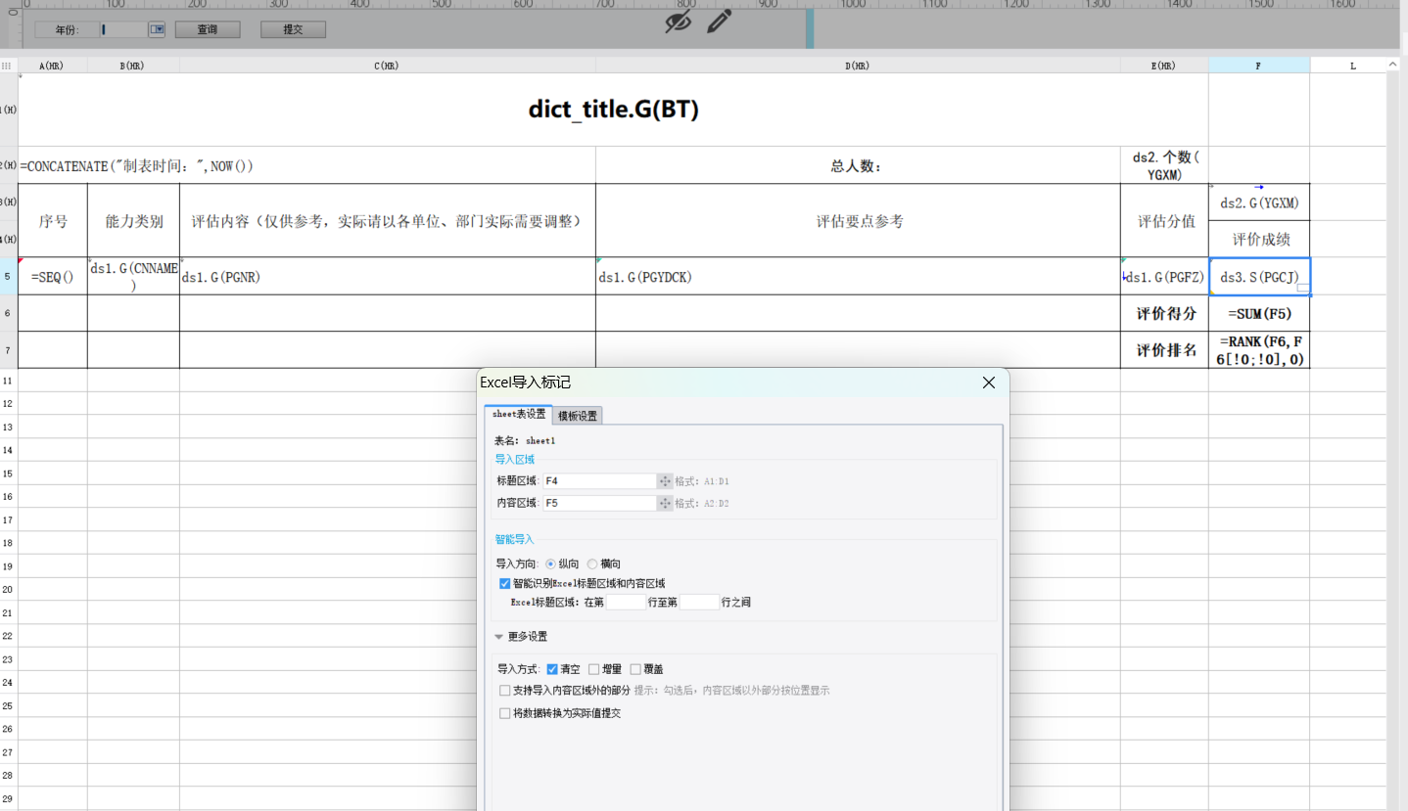1408x811 pixels.
Task: Click the 能力类别 header cell
Action: (133, 221)
